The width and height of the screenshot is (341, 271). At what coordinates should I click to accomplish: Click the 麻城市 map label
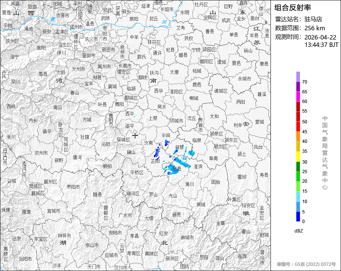point(187,237)
